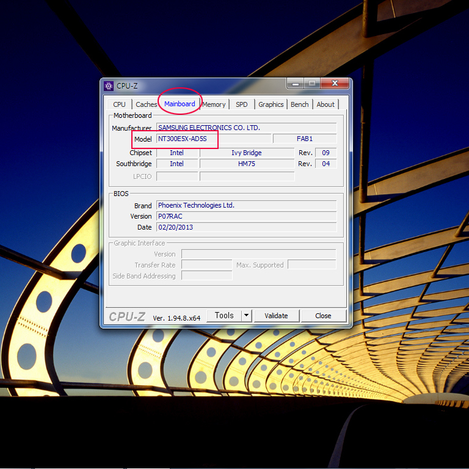
Task: Click the Close button at bottom
Action: click(x=323, y=316)
